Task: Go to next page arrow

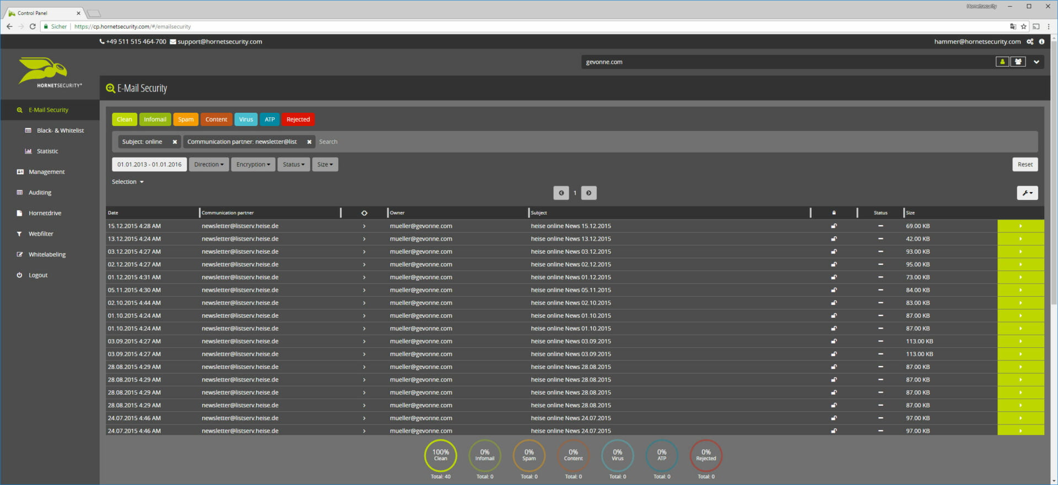Action: click(x=589, y=193)
